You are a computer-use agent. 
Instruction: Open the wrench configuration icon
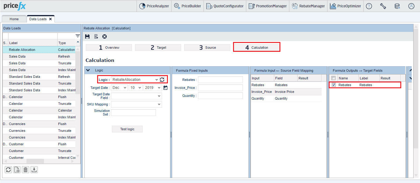pos(383,6)
